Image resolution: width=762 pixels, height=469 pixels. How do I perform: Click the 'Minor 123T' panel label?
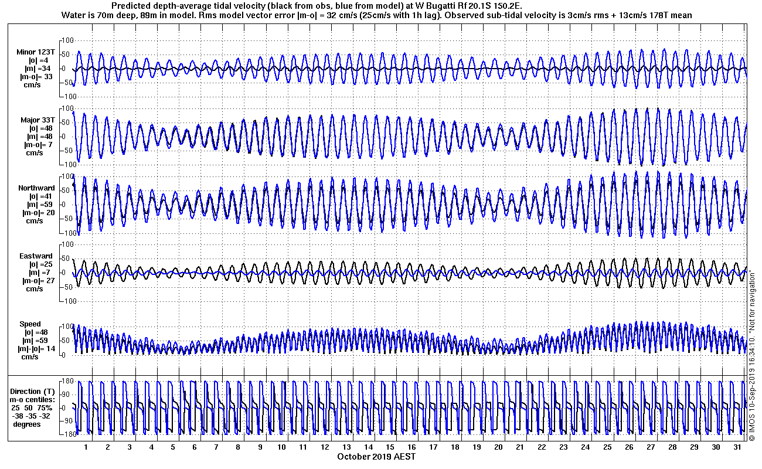[x=36, y=52]
